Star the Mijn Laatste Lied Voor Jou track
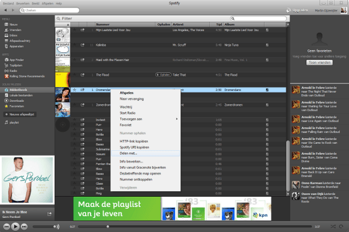The width and height of the screenshot is (349, 232). coord(75,30)
